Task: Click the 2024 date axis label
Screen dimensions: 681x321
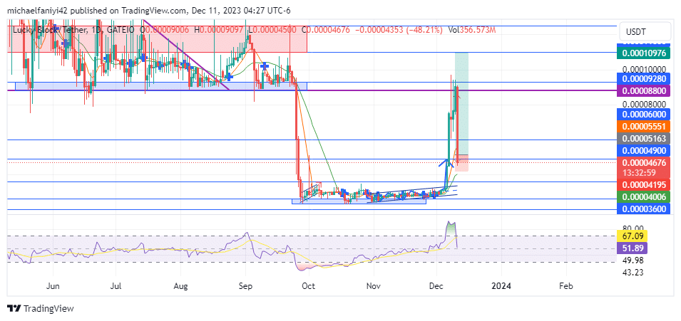Action: point(501,286)
